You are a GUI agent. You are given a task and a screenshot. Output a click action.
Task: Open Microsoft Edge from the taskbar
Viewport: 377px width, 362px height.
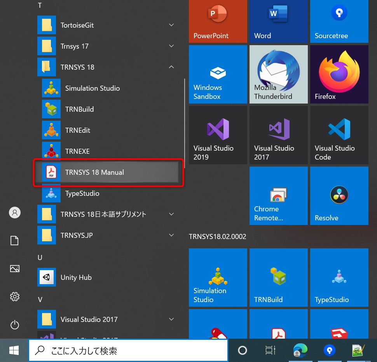click(300, 350)
